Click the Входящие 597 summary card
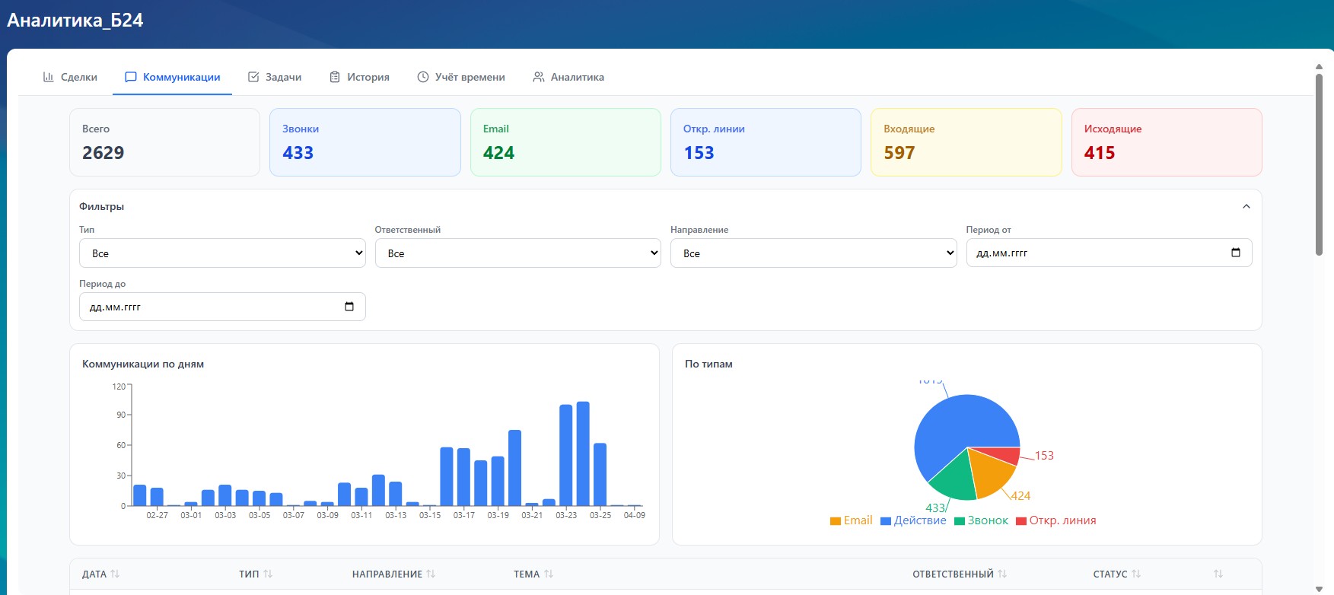Viewport: 1334px width, 595px height. [x=966, y=142]
